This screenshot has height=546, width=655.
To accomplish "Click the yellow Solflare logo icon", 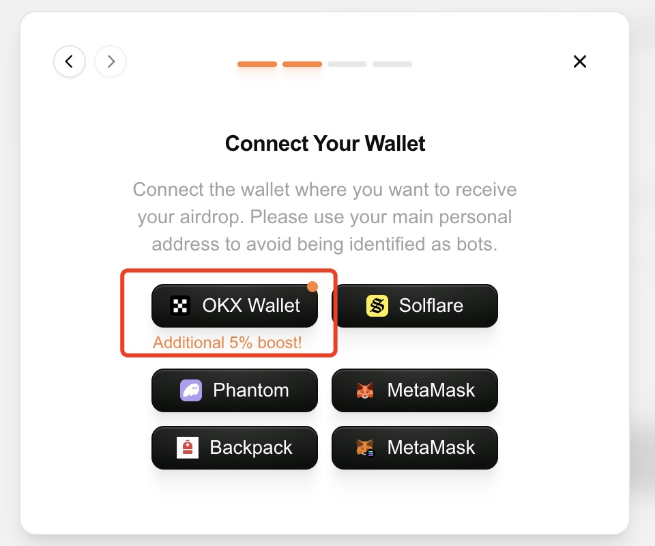I will [x=377, y=305].
